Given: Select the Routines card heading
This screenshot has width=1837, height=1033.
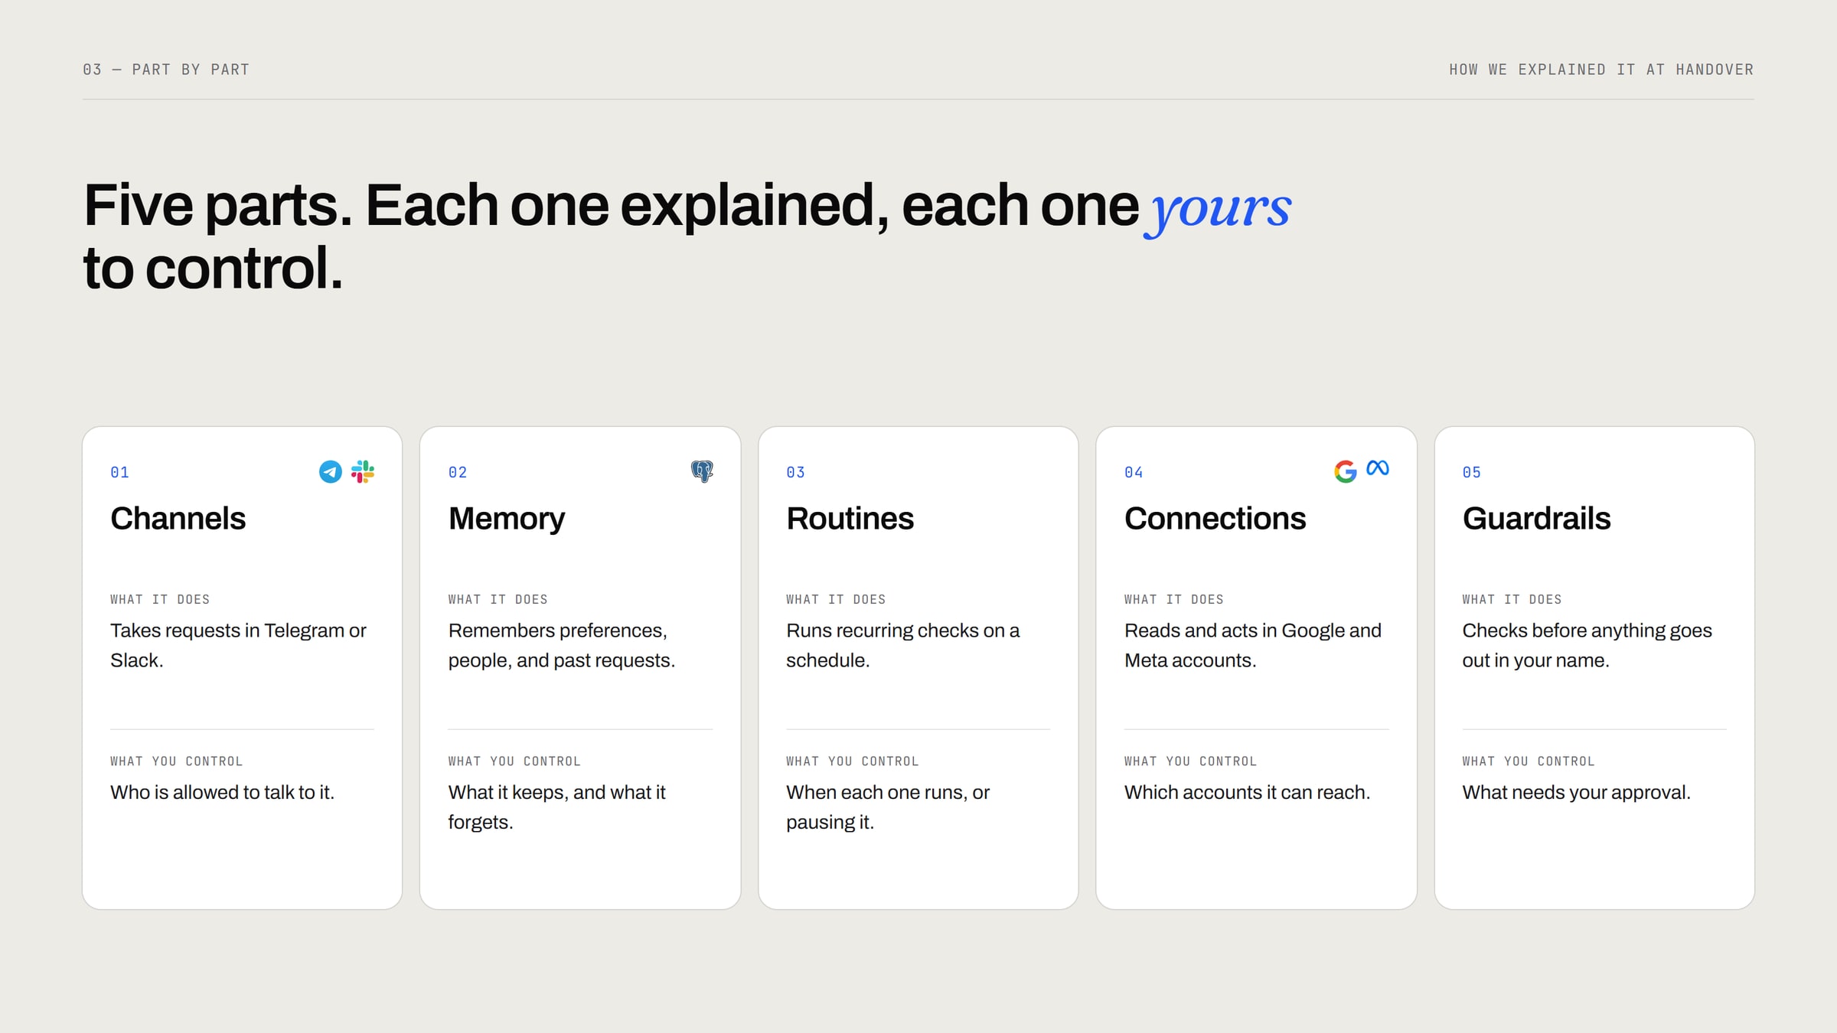Looking at the screenshot, I should pyautogui.click(x=850, y=518).
